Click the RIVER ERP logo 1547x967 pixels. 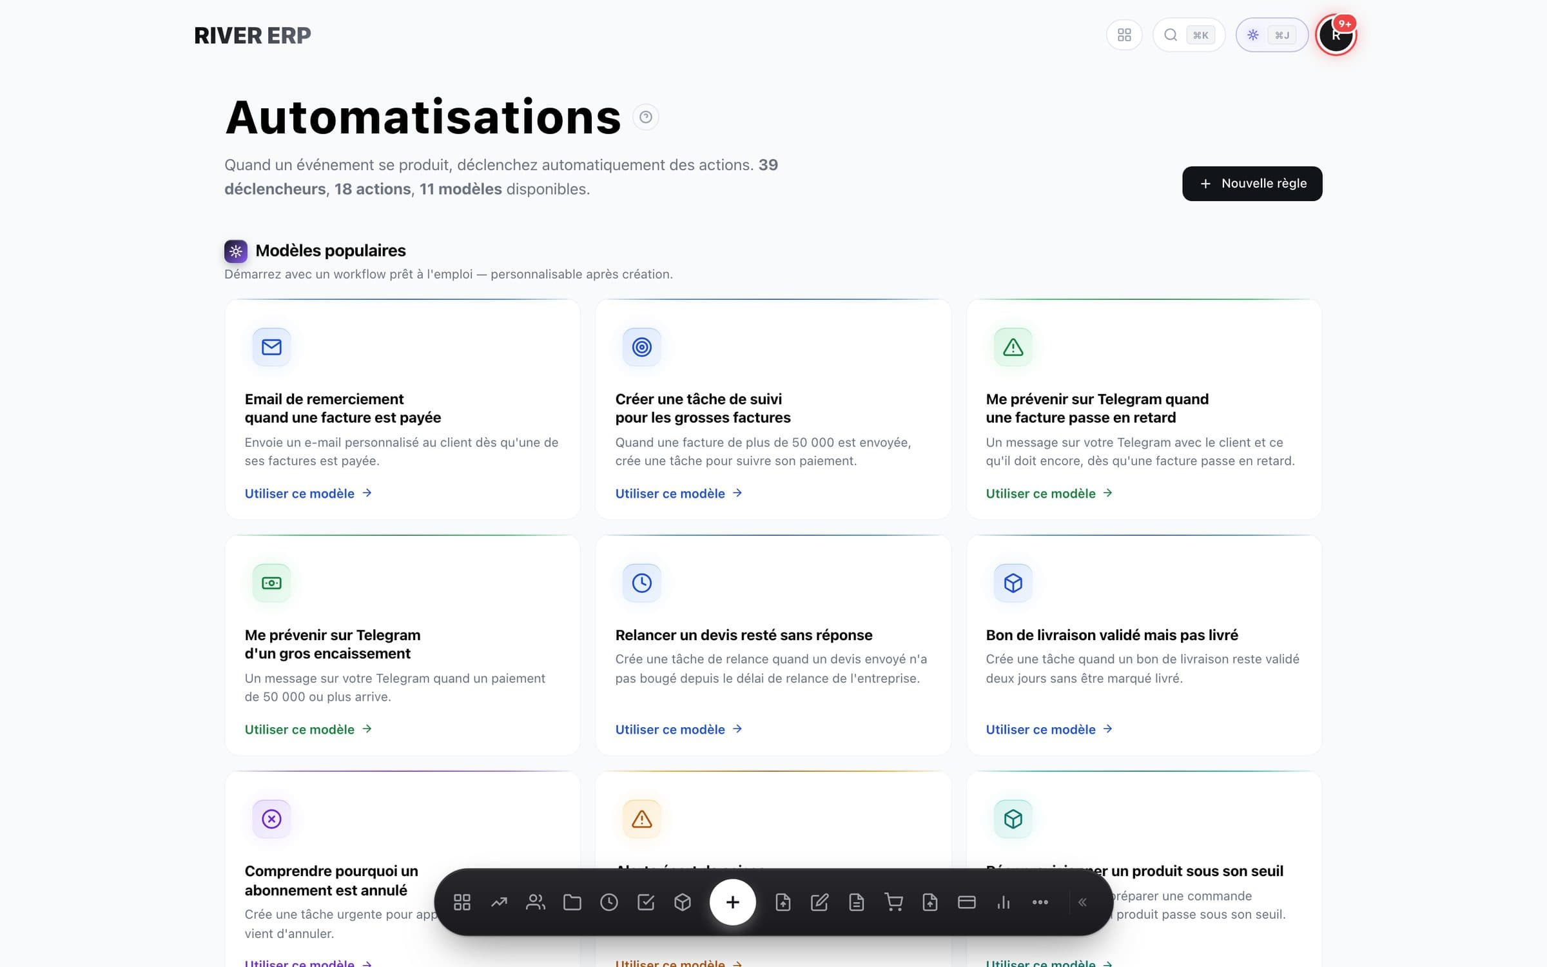point(253,35)
